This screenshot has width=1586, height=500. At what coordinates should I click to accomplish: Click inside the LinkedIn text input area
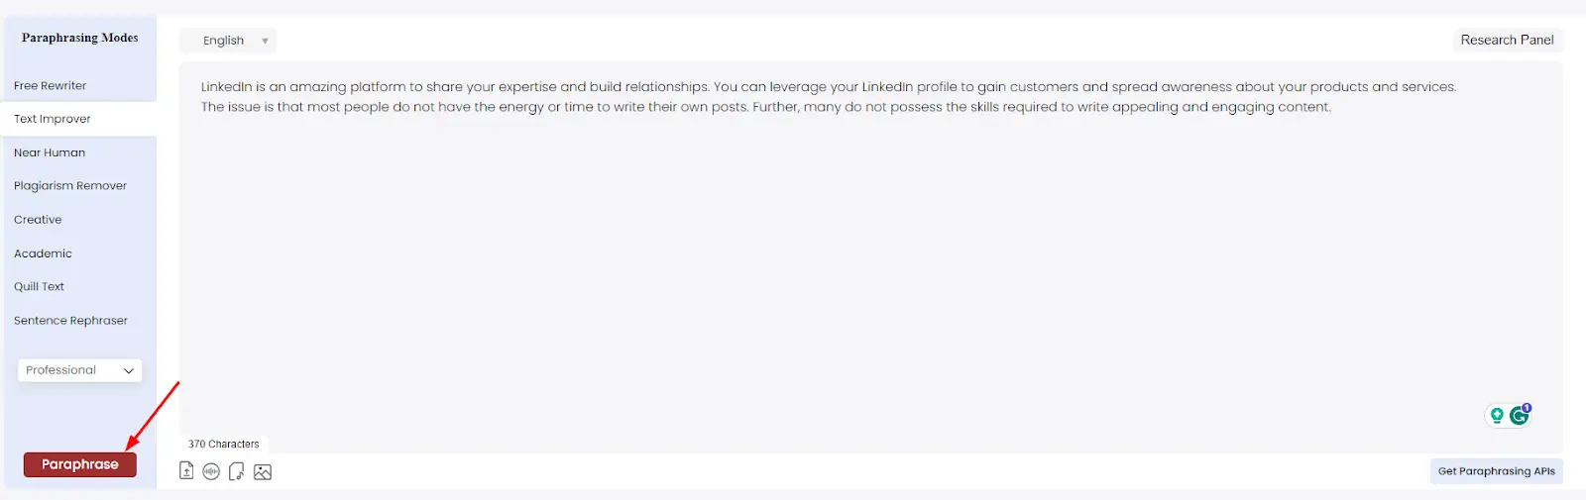[870, 257]
